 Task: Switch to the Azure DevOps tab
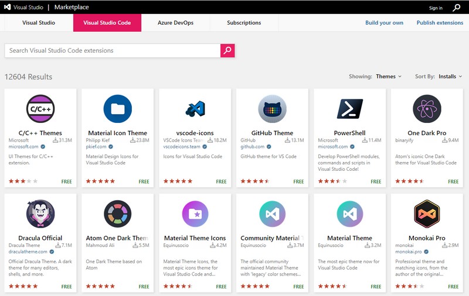click(x=175, y=23)
